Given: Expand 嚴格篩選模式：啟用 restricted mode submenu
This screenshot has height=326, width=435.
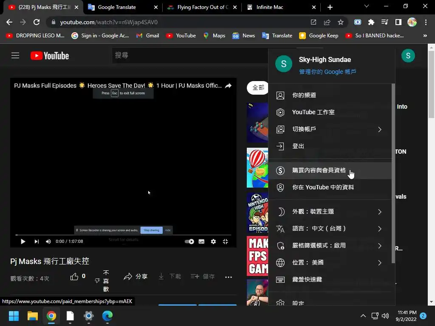Looking at the screenshot, I should point(330,246).
